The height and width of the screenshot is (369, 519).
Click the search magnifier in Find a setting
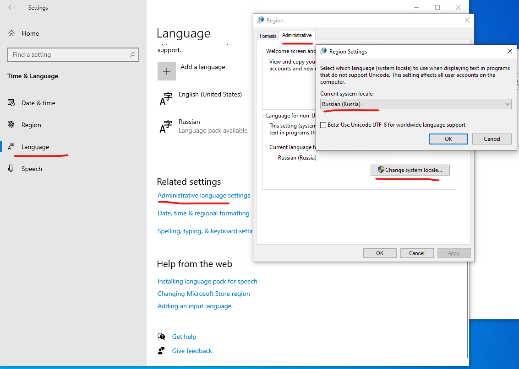[132, 54]
